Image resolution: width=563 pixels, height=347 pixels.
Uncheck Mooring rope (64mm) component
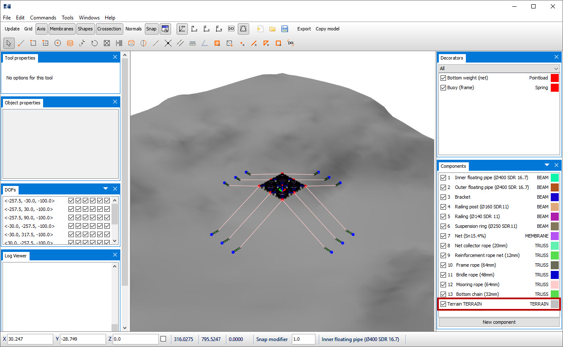(x=443, y=284)
